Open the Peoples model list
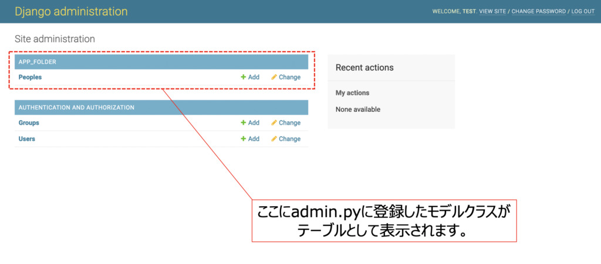Screen dimensions: 601x264 pos(30,77)
